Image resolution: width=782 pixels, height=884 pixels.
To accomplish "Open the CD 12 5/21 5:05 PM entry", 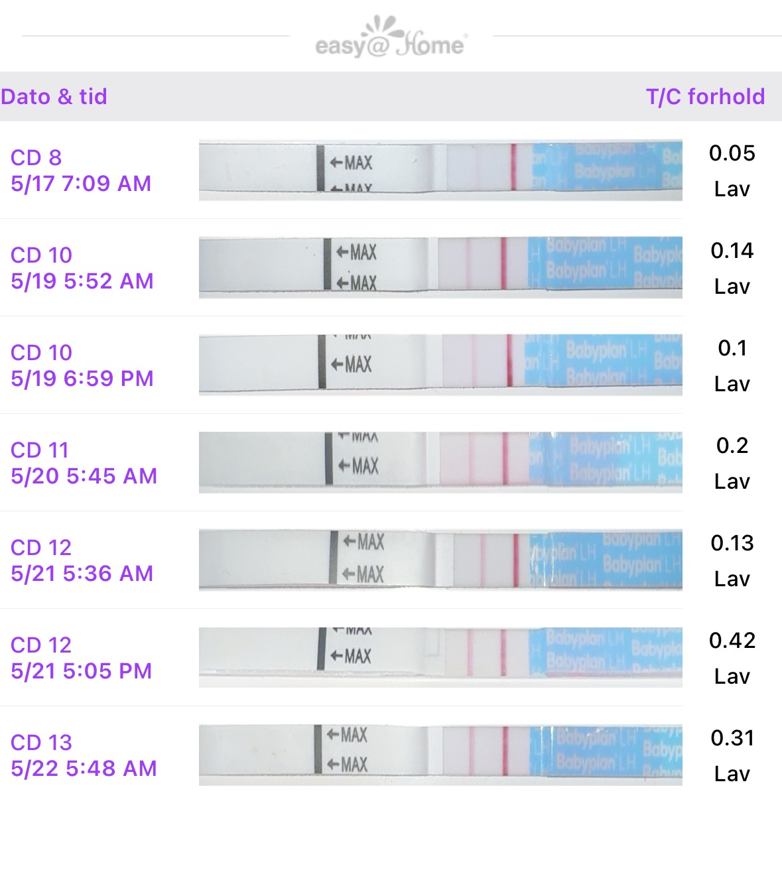I will tap(81, 658).
